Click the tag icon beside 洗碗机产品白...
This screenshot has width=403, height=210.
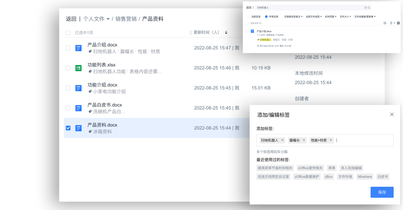click(x=90, y=111)
